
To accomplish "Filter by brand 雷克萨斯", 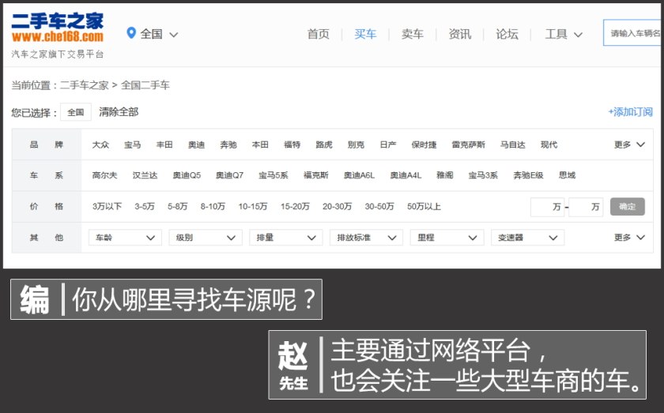I will [x=468, y=145].
